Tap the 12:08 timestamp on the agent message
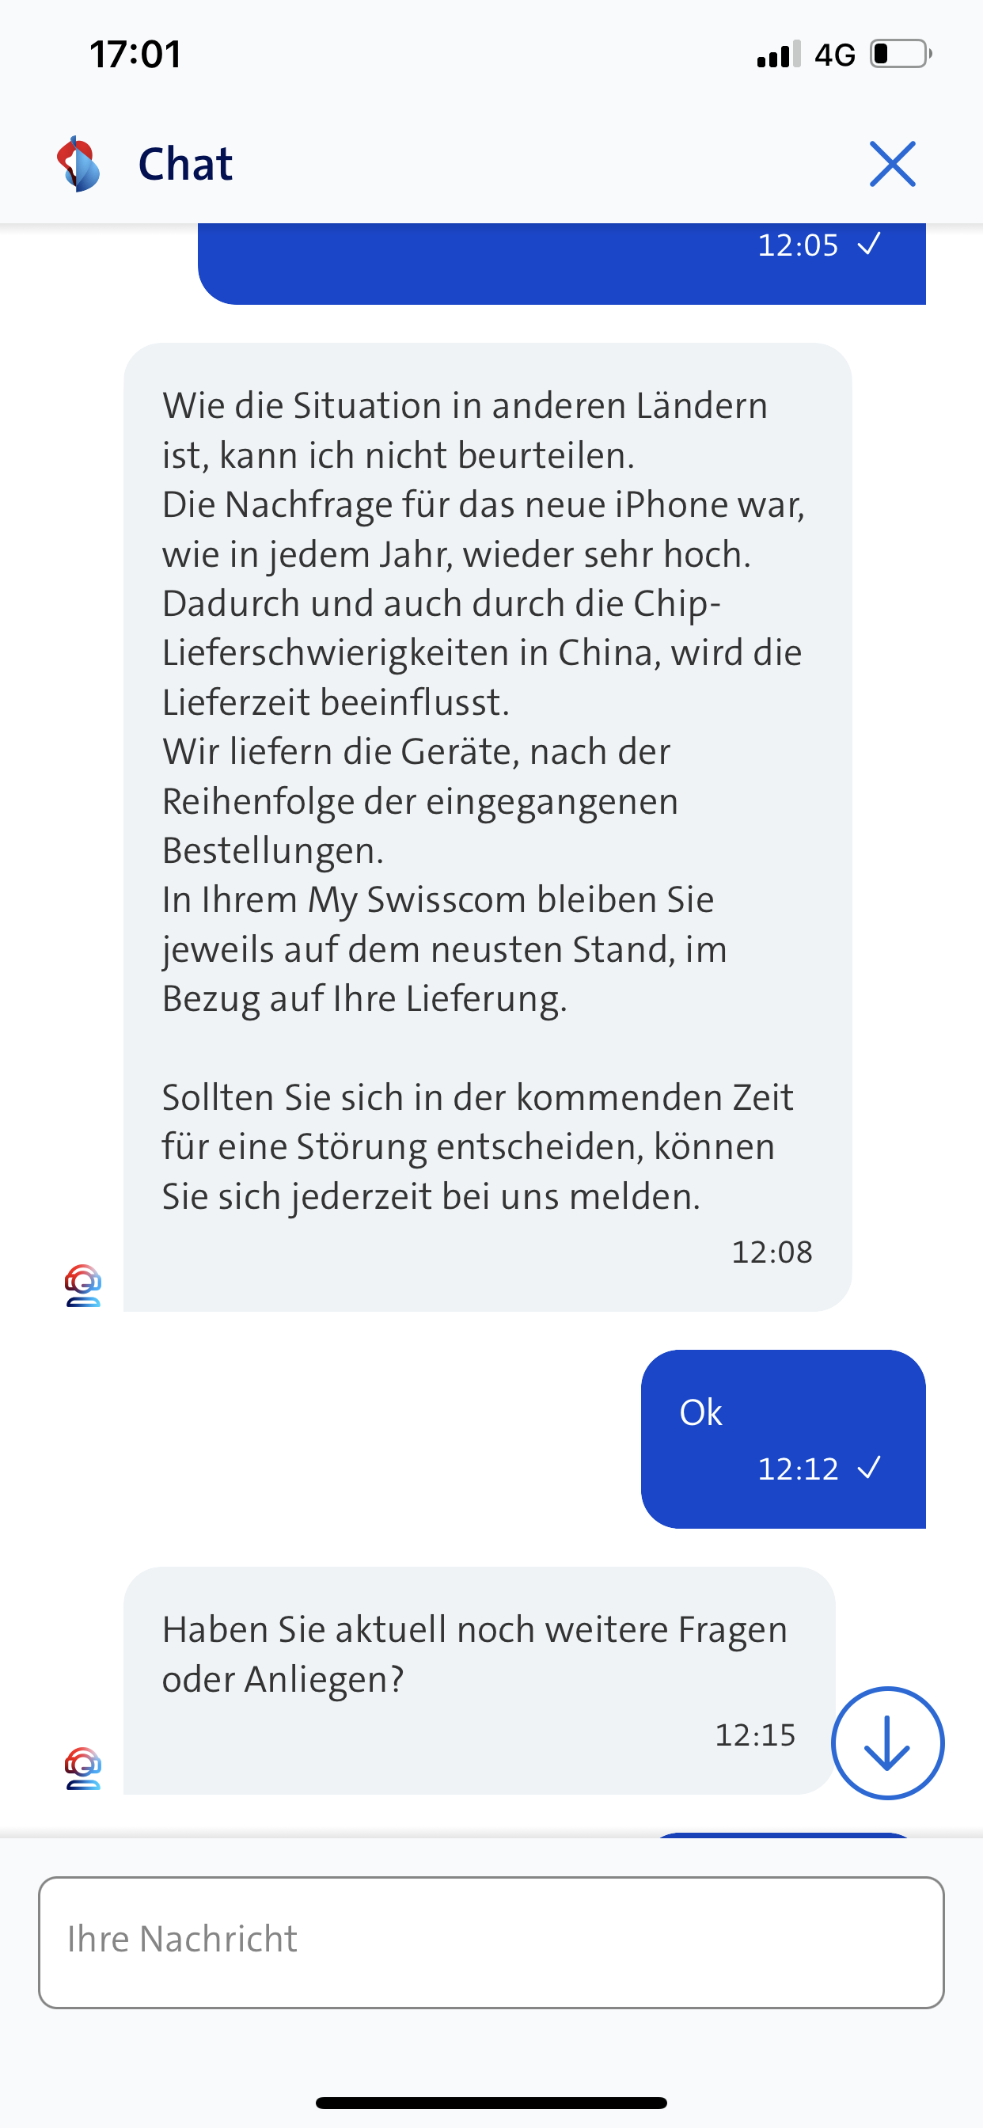This screenshot has height=2128, width=983. [x=772, y=1252]
